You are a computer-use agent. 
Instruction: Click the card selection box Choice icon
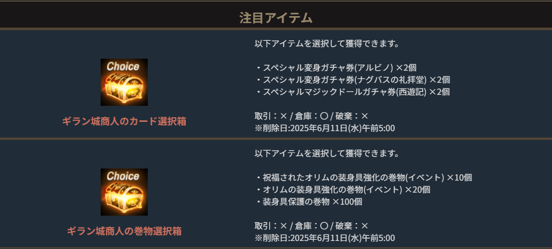pyautogui.click(x=124, y=82)
